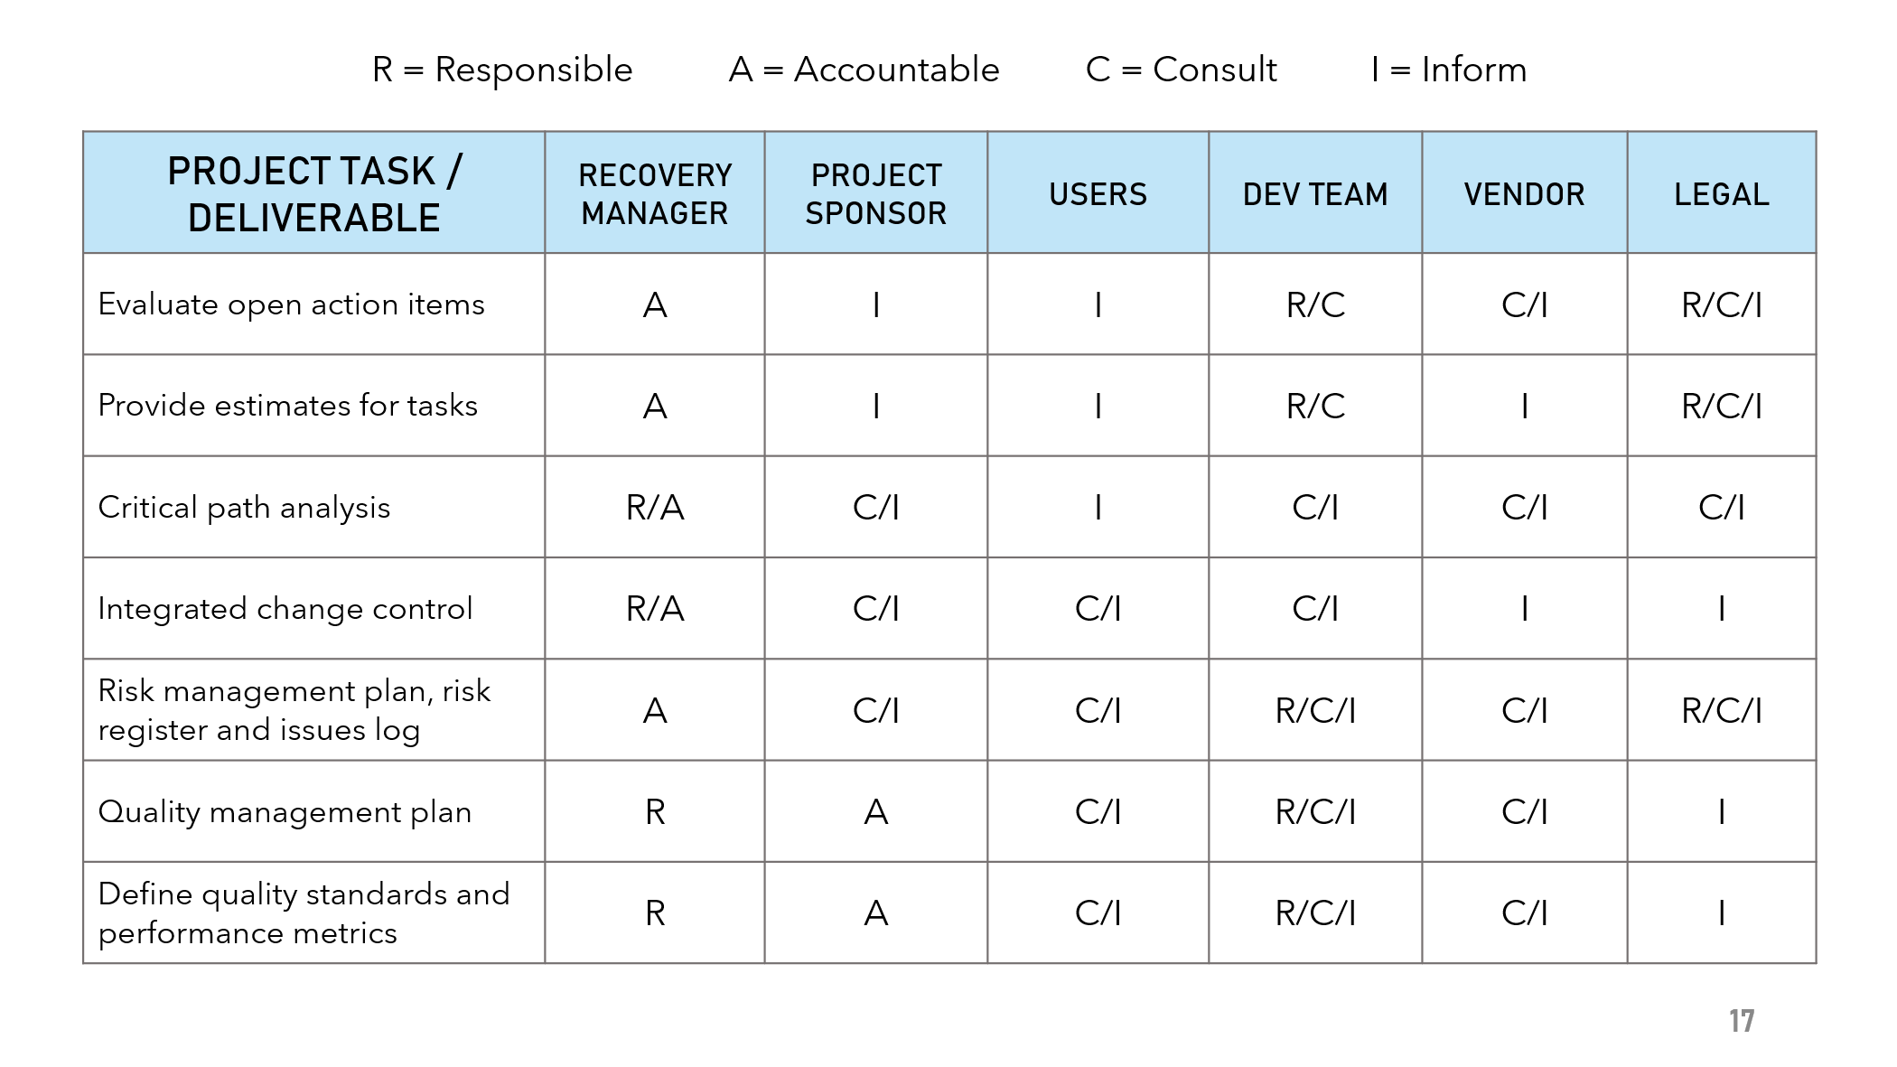Select Recovery Manager cell for Critical path analysis
This screenshot has width=1897, height=1067.
pyautogui.click(x=655, y=507)
